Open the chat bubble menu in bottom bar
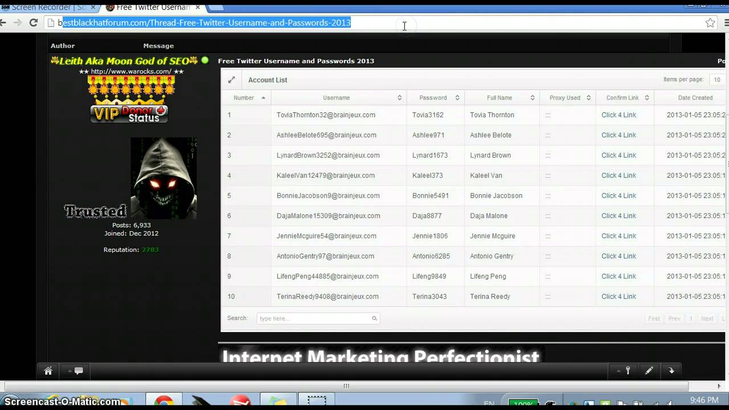729x410 pixels. [x=76, y=371]
